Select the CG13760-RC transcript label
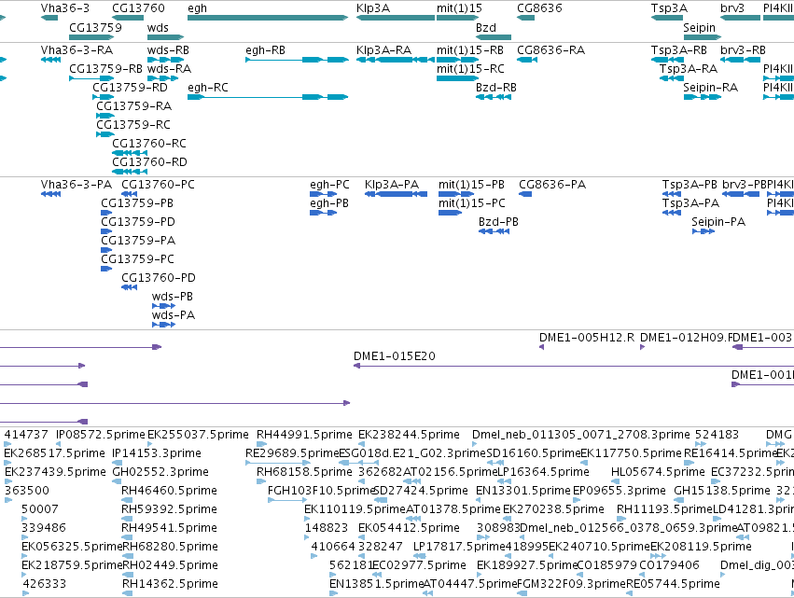This screenshot has width=794, height=598. coord(149,144)
